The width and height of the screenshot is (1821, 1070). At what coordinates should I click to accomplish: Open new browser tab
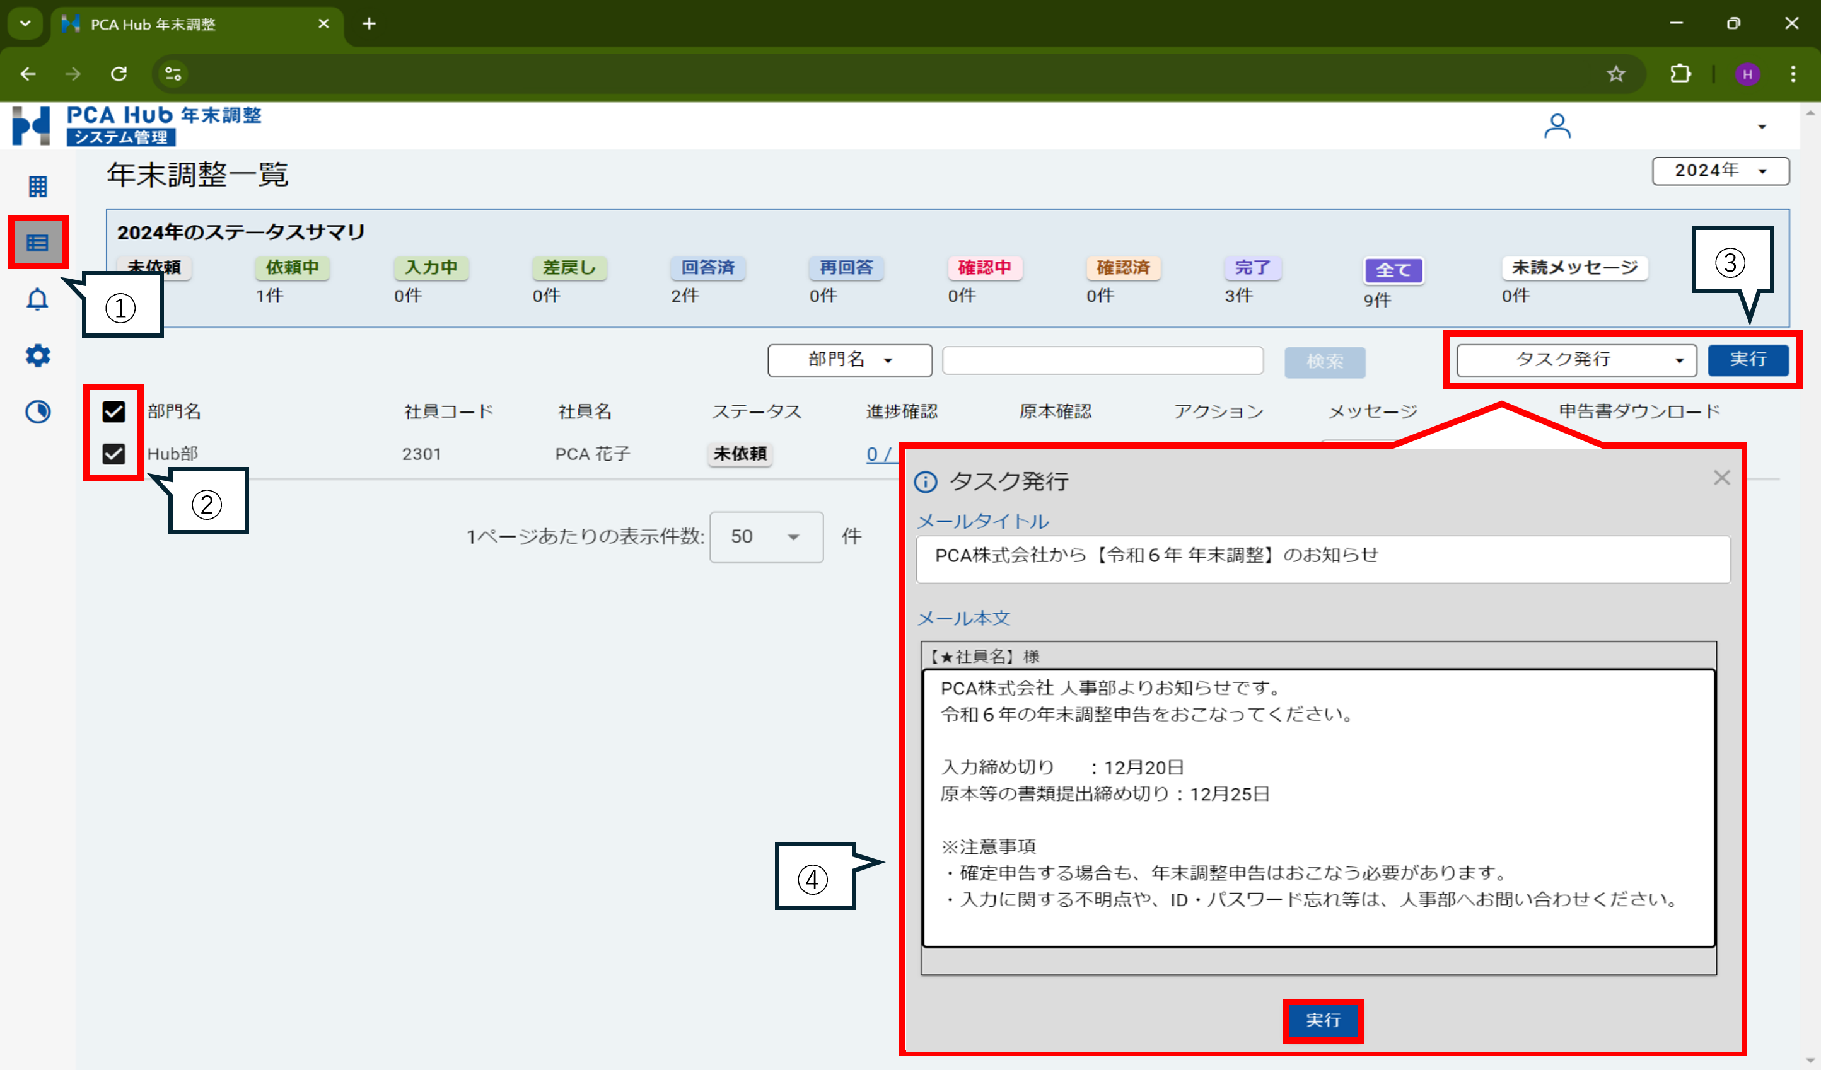click(x=369, y=24)
